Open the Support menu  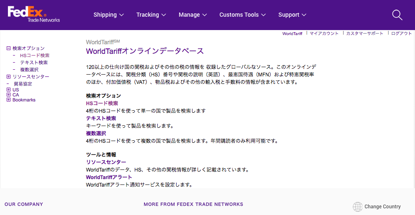292,15
